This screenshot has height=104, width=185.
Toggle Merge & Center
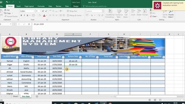pyautogui.click(x=74, y=15)
